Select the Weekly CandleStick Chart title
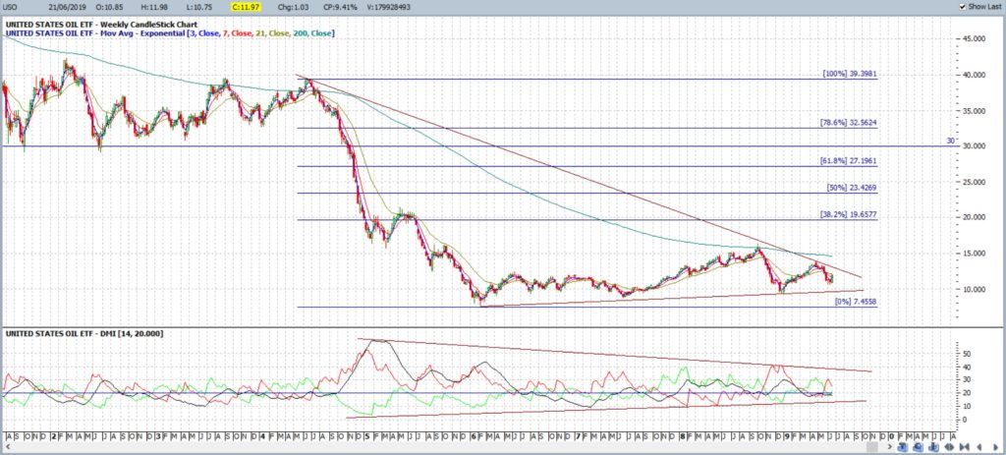1006x455 pixels. [x=101, y=25]
